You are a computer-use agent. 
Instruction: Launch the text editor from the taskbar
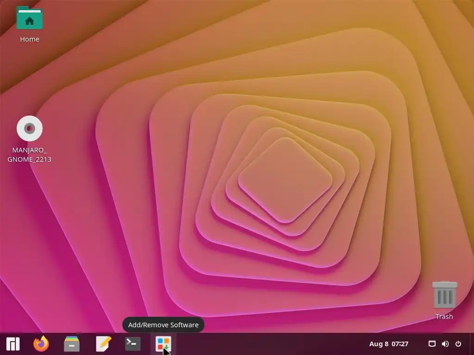[x=103, y=344]
